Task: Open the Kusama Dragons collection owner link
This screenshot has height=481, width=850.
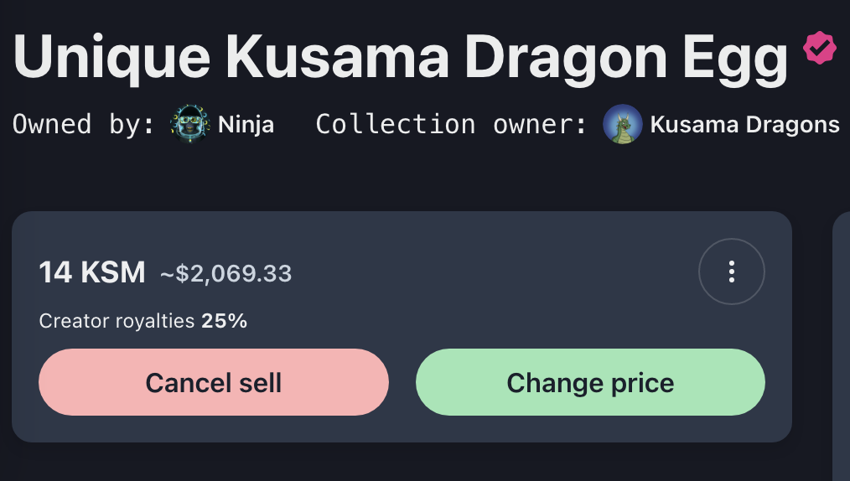Action: 744,126
